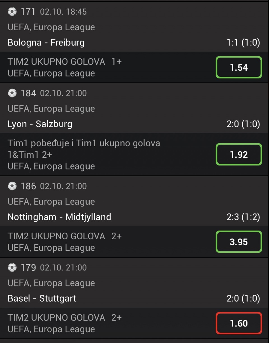The height and width of the screenshot is (343, 269).
Task: Click UEFA, Europa League label above Lyon - Salzburg
Action: click(x=51, y=109)
